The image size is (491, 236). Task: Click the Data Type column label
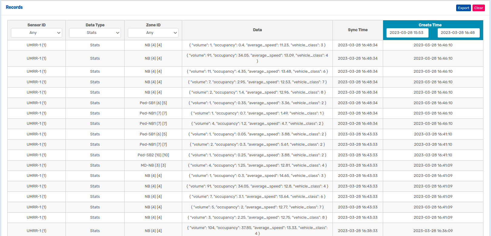click(95, 25)
